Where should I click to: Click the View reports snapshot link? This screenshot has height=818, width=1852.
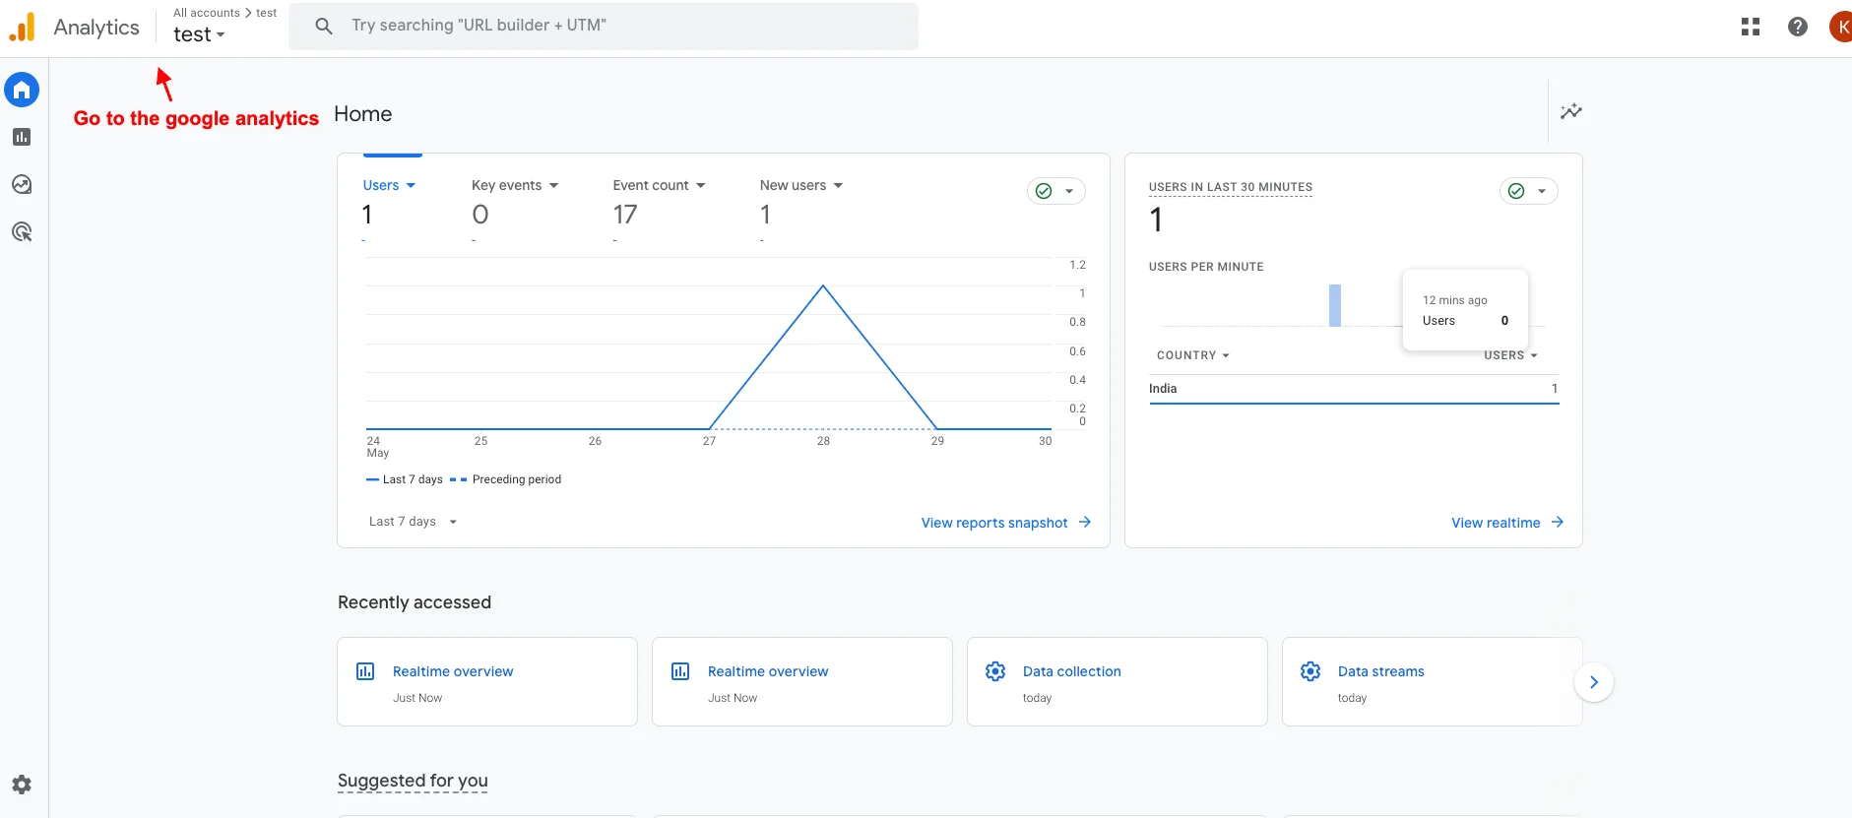[x=1005, y=523]
